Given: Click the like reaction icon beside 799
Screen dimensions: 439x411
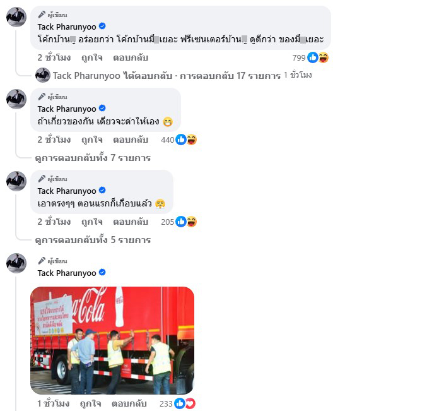Looking at the screenshot, I should tap(312, 57).
